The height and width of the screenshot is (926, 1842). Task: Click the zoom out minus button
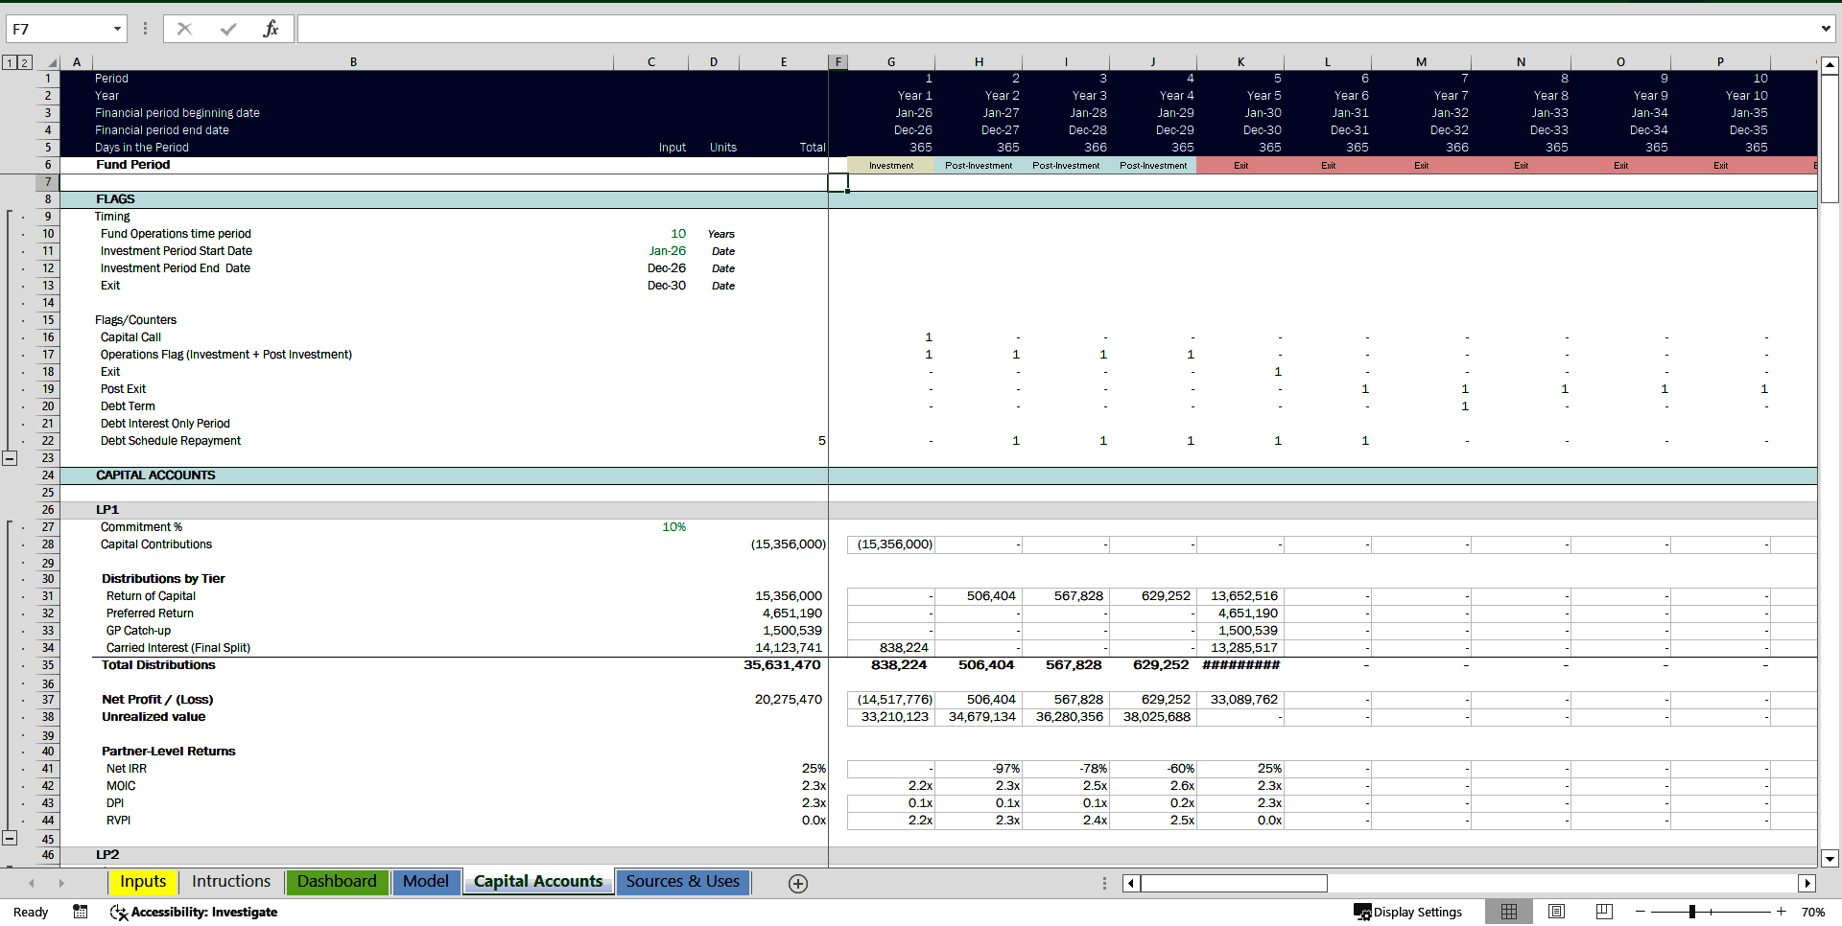coord(1641,912)
